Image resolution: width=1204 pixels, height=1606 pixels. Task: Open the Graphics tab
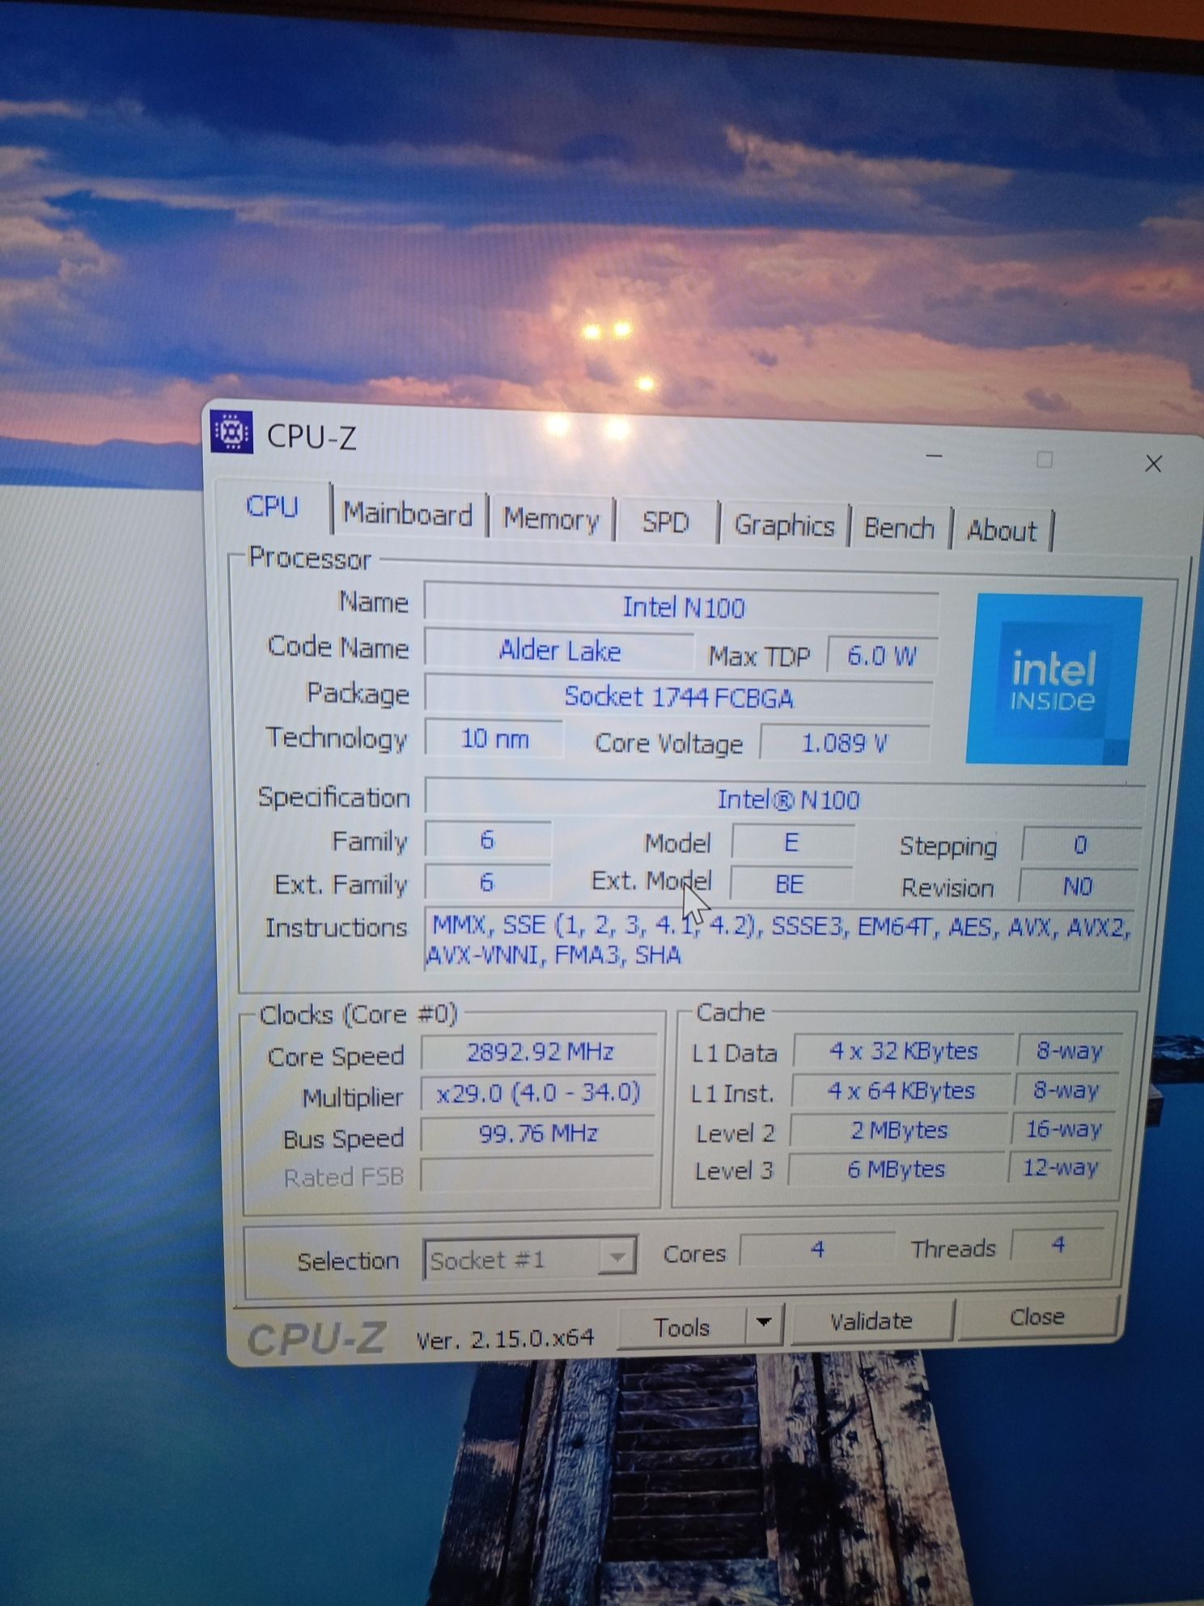[x=783, y=525]
